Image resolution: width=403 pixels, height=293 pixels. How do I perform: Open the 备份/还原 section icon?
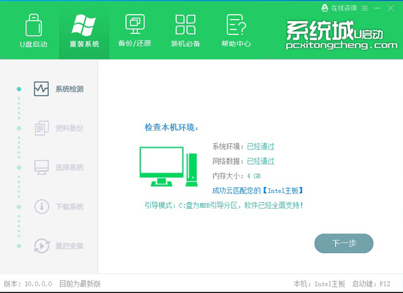tap(135, 25)
